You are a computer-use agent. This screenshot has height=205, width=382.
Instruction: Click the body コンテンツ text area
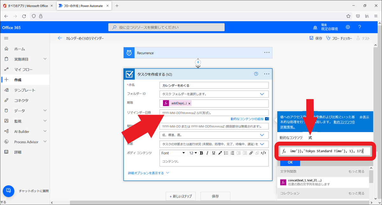[214, 161]
